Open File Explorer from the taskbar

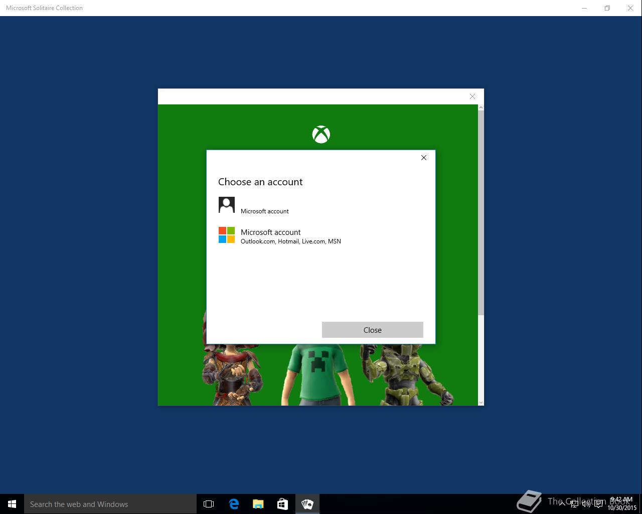(x=258, y=504)
